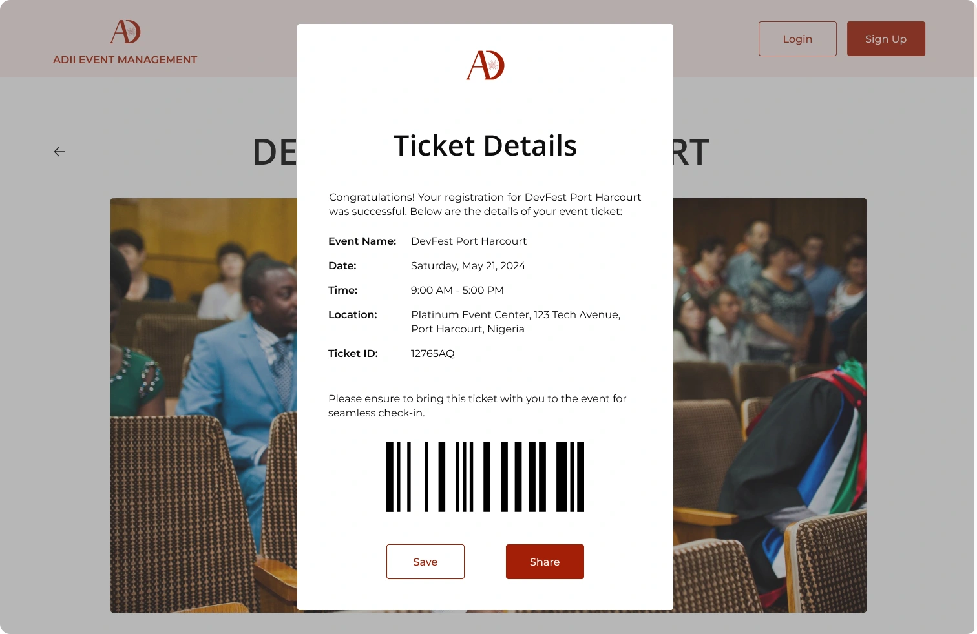Click the congratulations registration message
The image size is (977, 634).
pyautogui.click(x=485, y=204)
